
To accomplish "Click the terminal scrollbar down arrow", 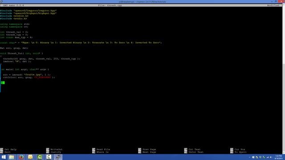I will (284, 153).
